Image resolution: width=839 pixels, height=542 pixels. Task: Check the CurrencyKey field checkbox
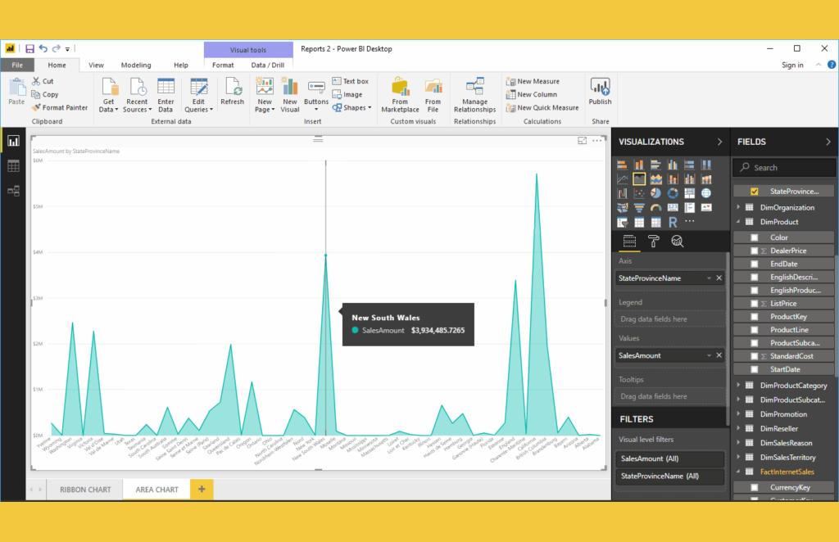coord(755,487)
